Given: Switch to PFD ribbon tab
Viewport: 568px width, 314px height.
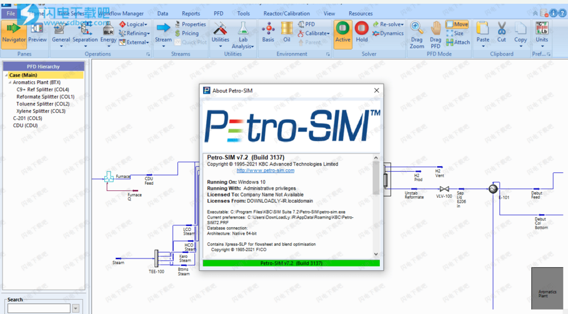Looking at the screenshot, I should tap(219, 13).
